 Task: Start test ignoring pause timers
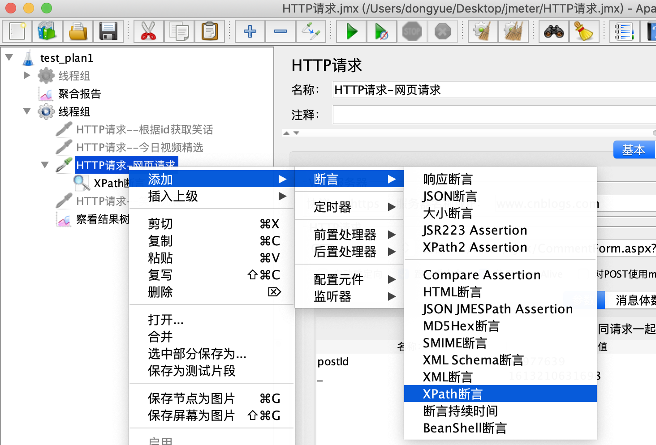381,31
